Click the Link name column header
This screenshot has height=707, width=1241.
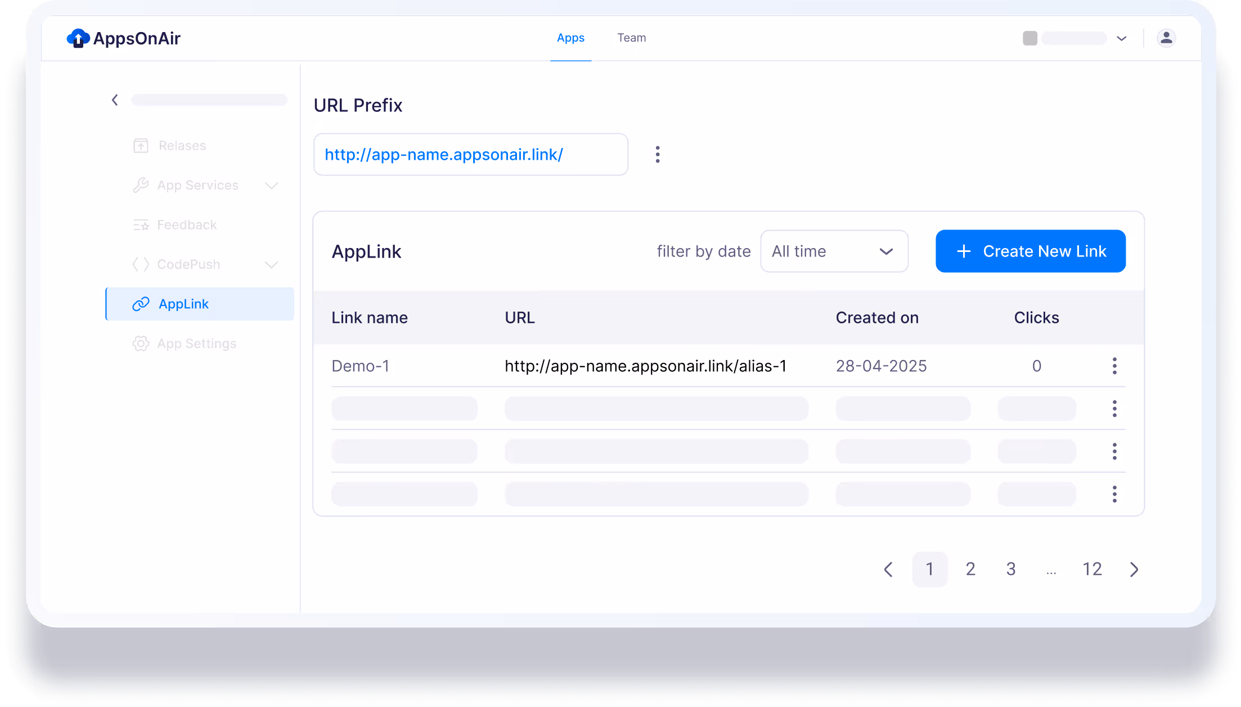click(x=370, y=318)
